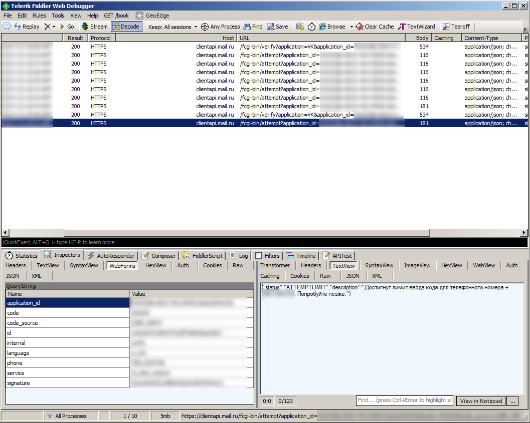Image resolution: width=530 pixels, height=423 pixels.
Task: Open the Edit menu
Action: coord(22,16)
